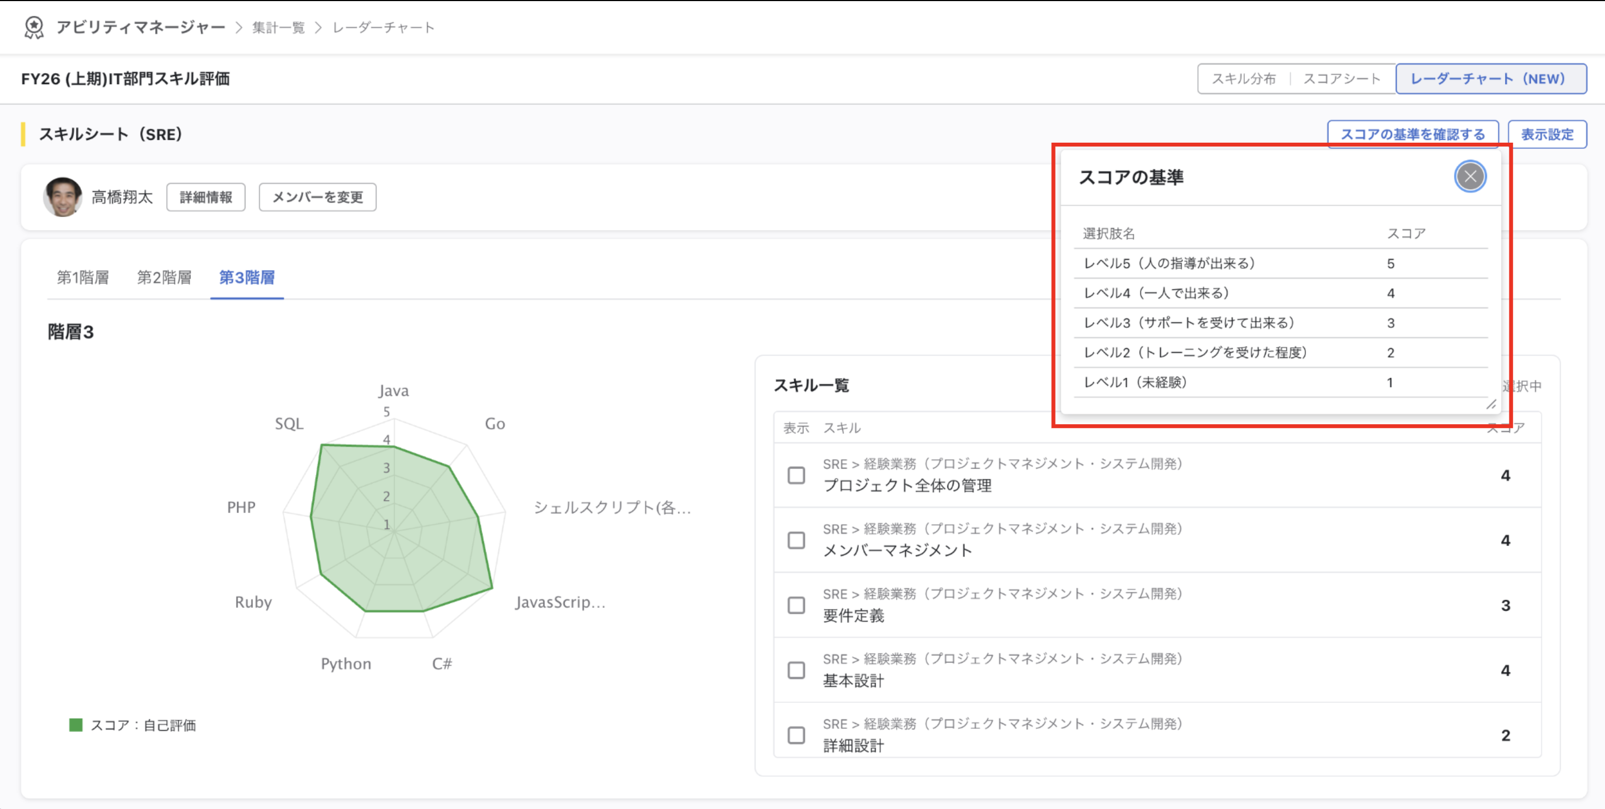
Task: Click the 高橋翔太 member name
Action: pos(122,197)
